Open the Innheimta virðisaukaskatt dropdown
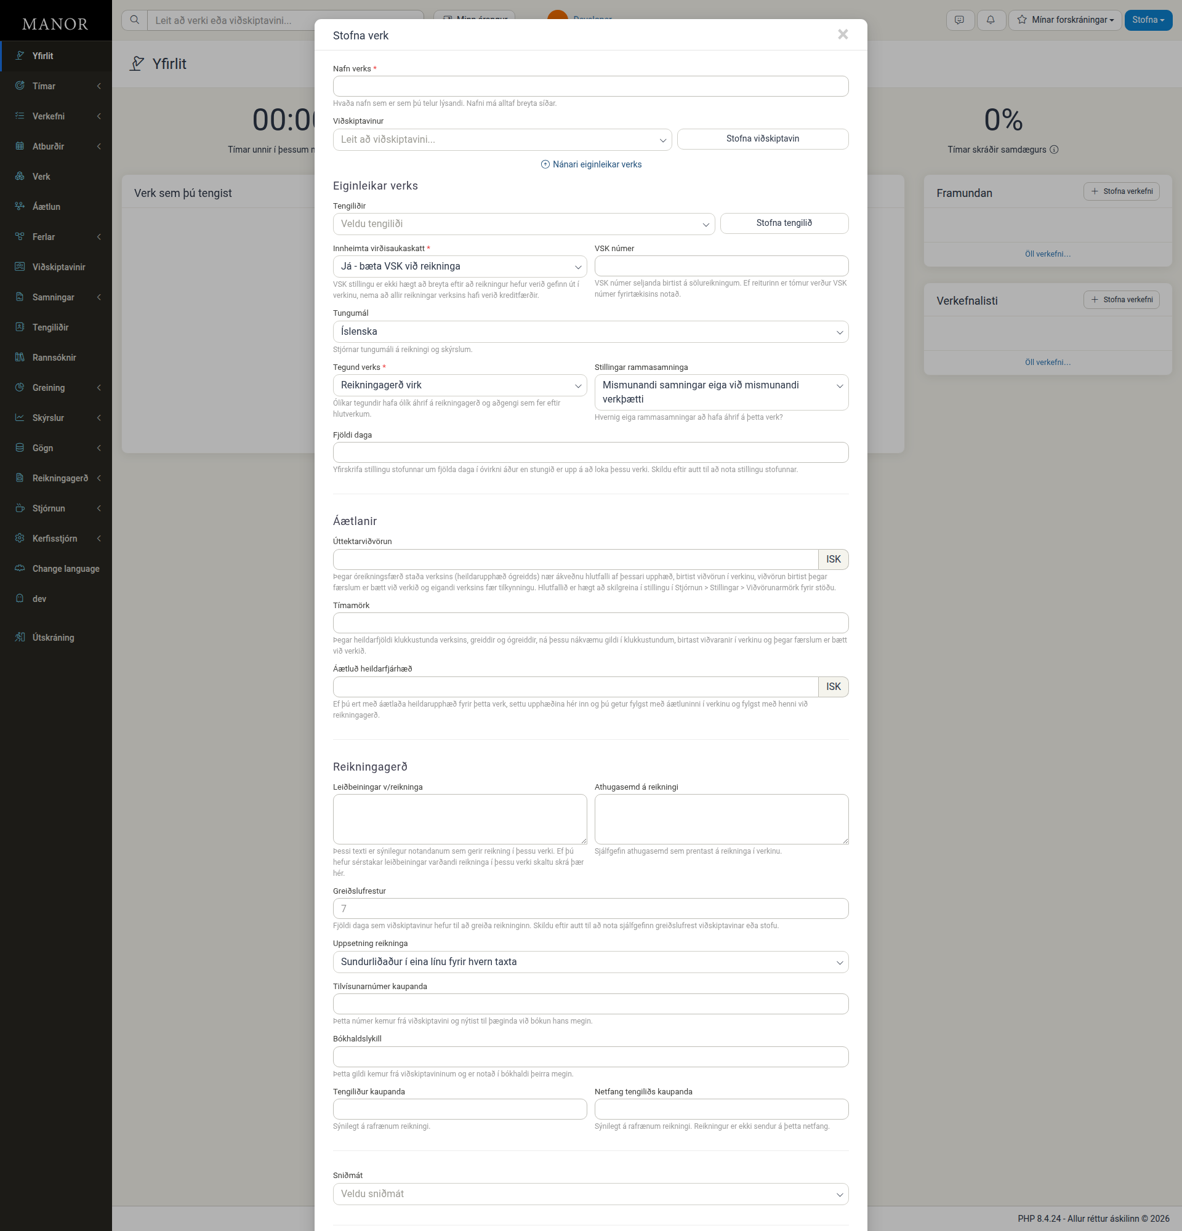The height and width of the screenshot is (1231, 1182). (460, 267)
